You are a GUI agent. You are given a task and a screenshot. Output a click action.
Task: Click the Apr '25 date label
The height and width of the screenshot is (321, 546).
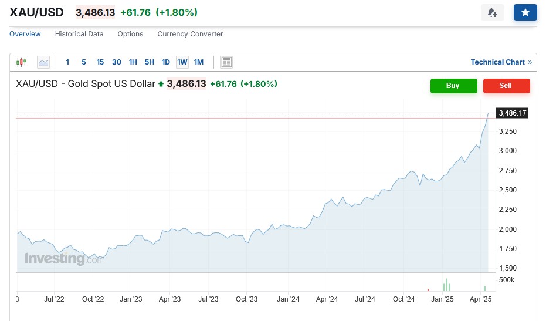(x=480, y=299)
